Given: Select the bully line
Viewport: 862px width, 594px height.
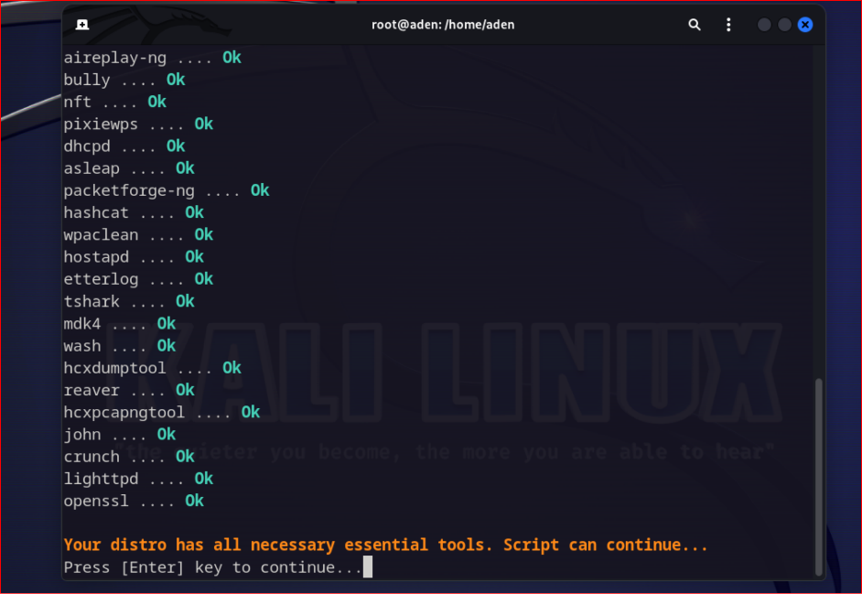Looking at the screenshot, I should click(124, 80).
